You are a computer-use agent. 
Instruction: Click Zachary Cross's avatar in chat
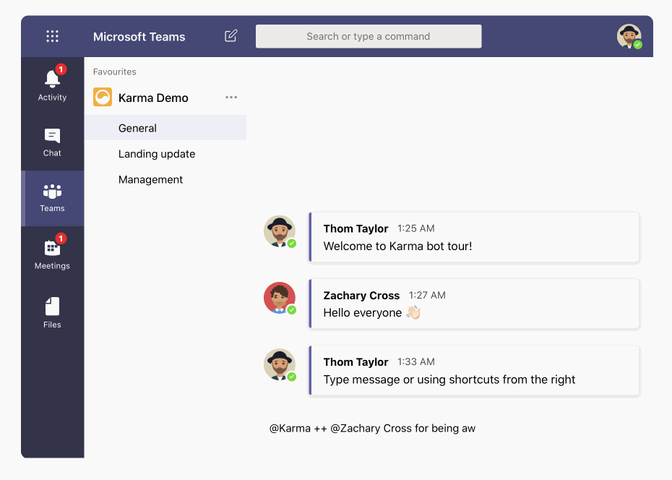click(x=279, y=297)
